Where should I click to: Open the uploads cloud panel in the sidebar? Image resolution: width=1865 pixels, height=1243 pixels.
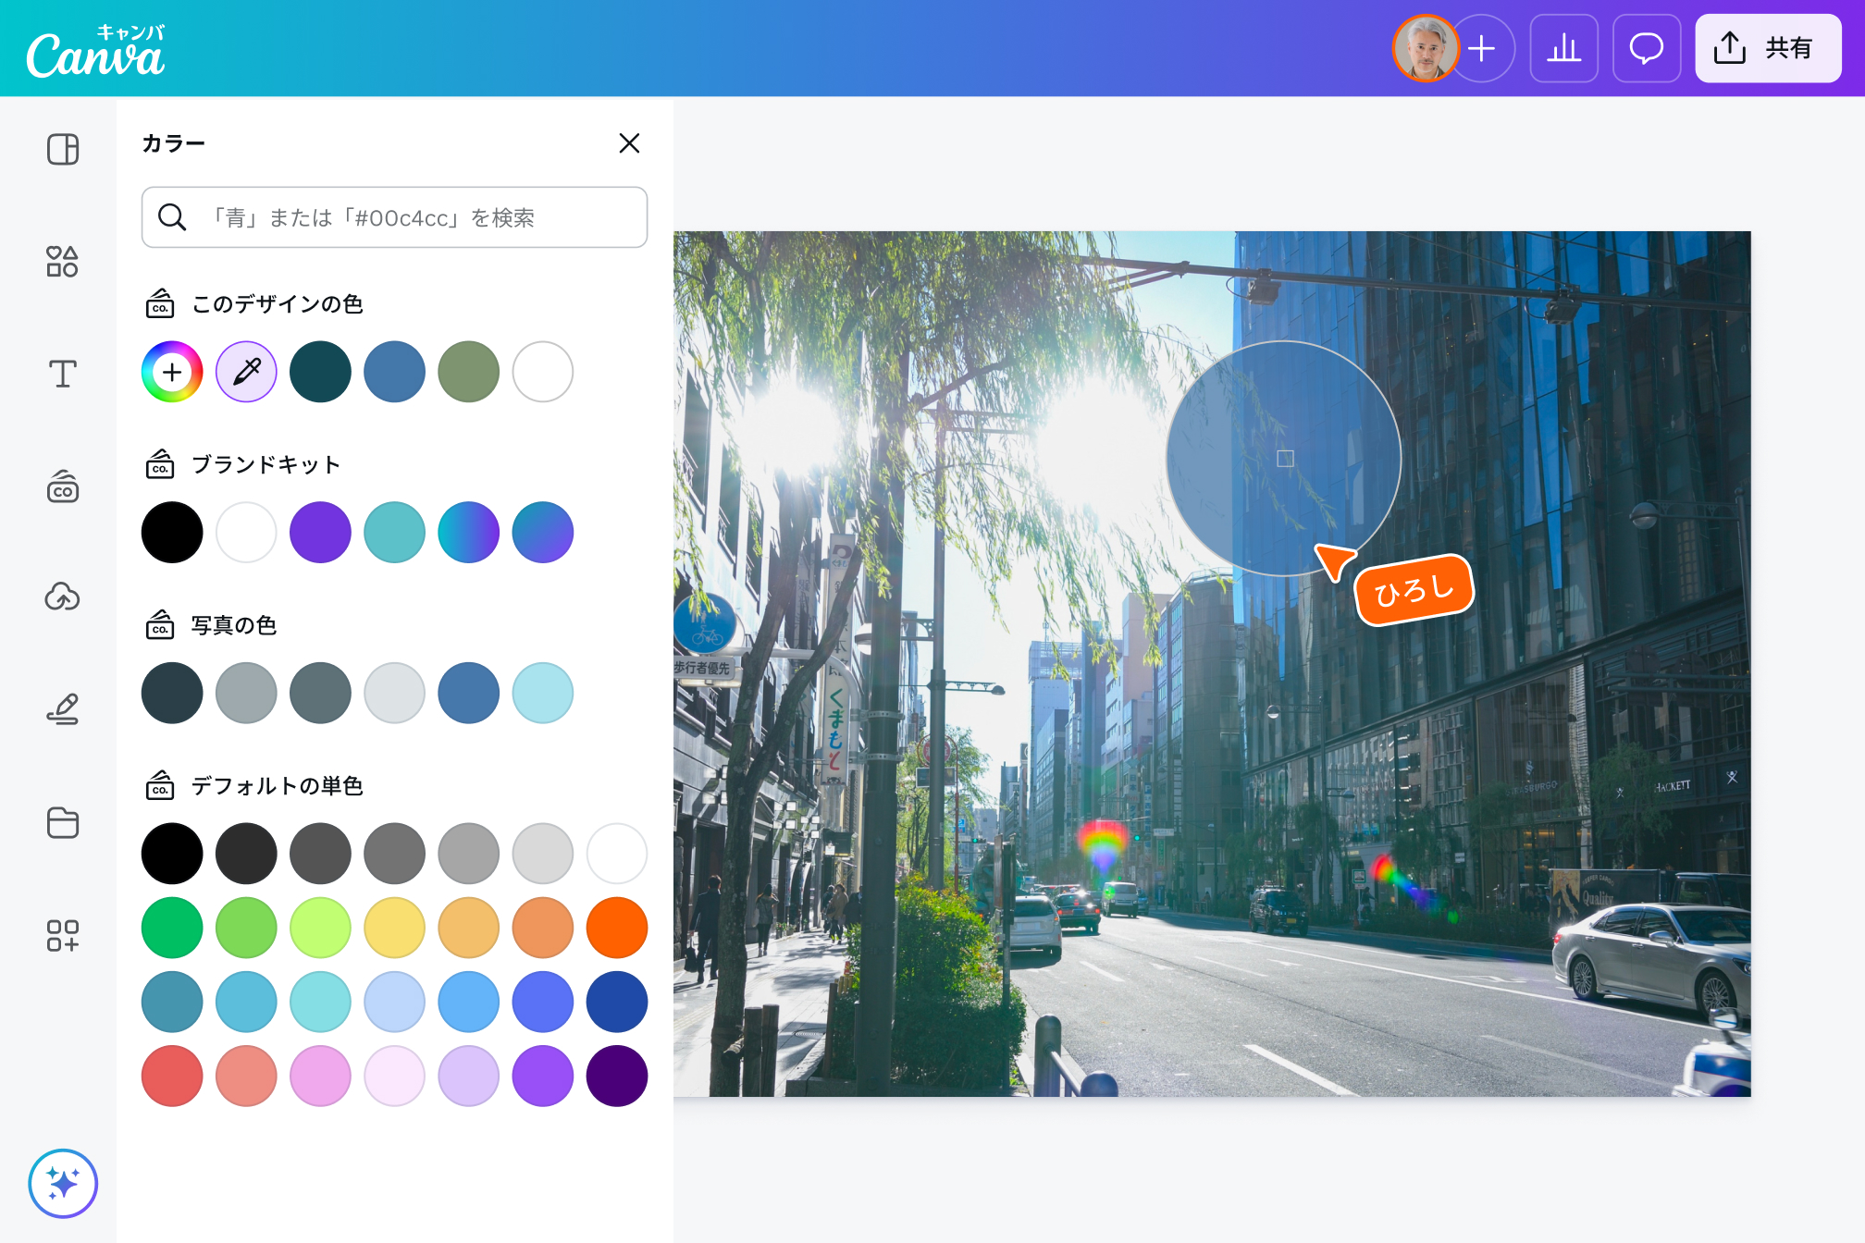[x=63, y=597]
